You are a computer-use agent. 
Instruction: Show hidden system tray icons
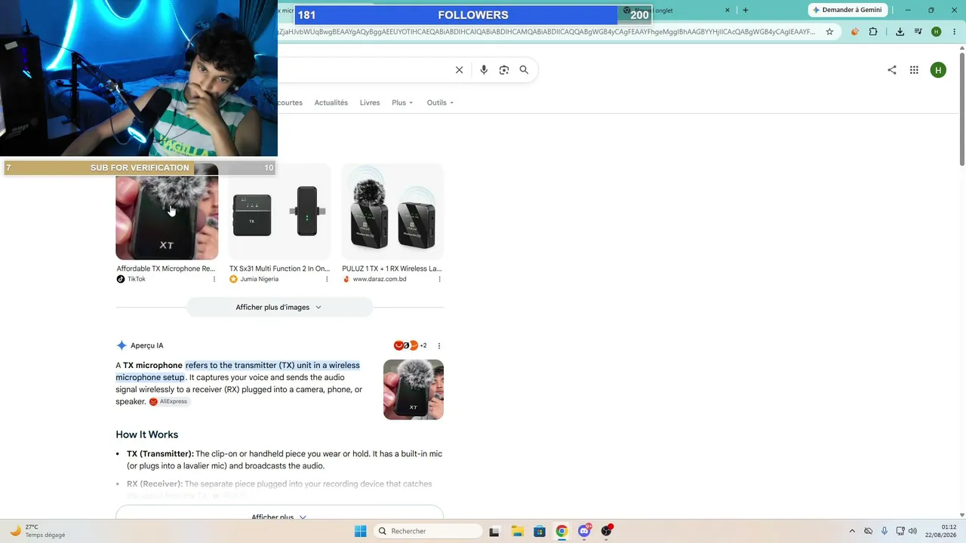(852, 531)
